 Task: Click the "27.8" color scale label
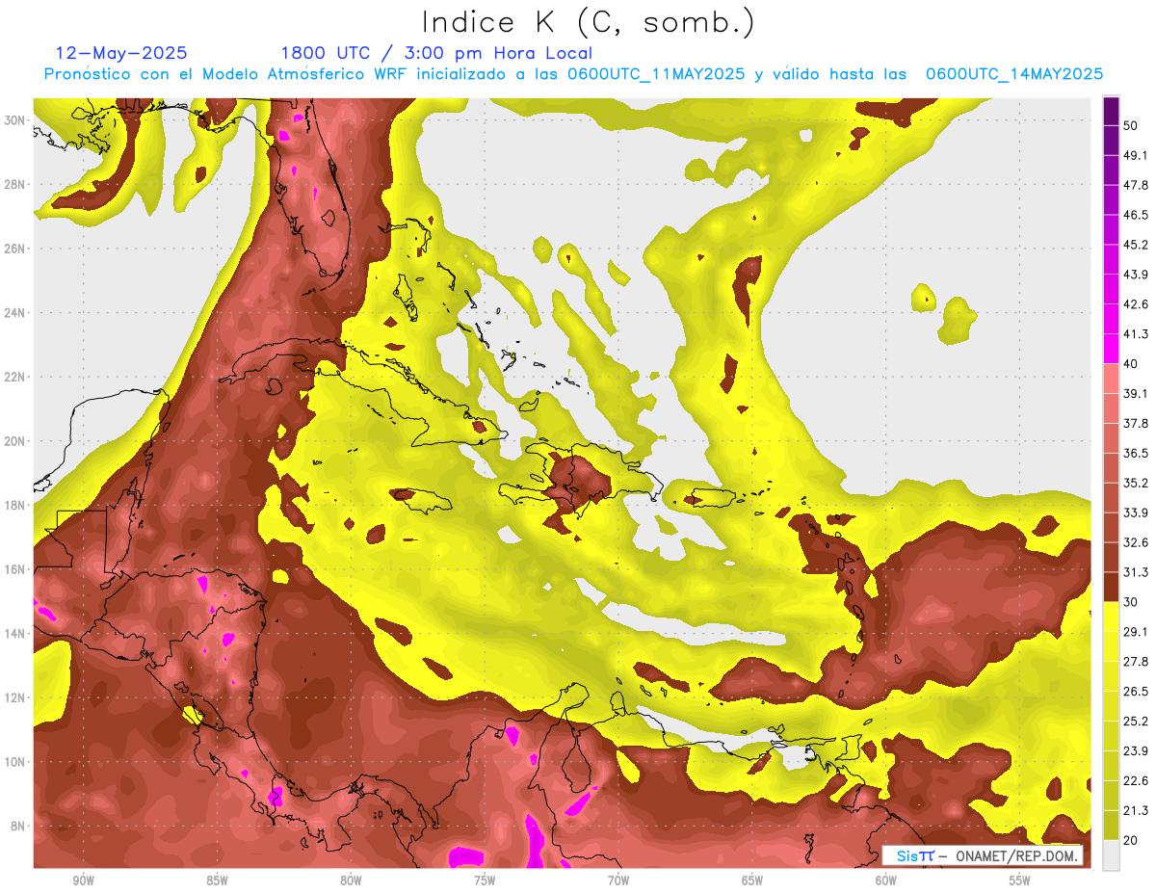tap(1136, 662)
